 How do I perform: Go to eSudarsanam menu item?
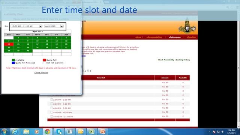[175, 37]
